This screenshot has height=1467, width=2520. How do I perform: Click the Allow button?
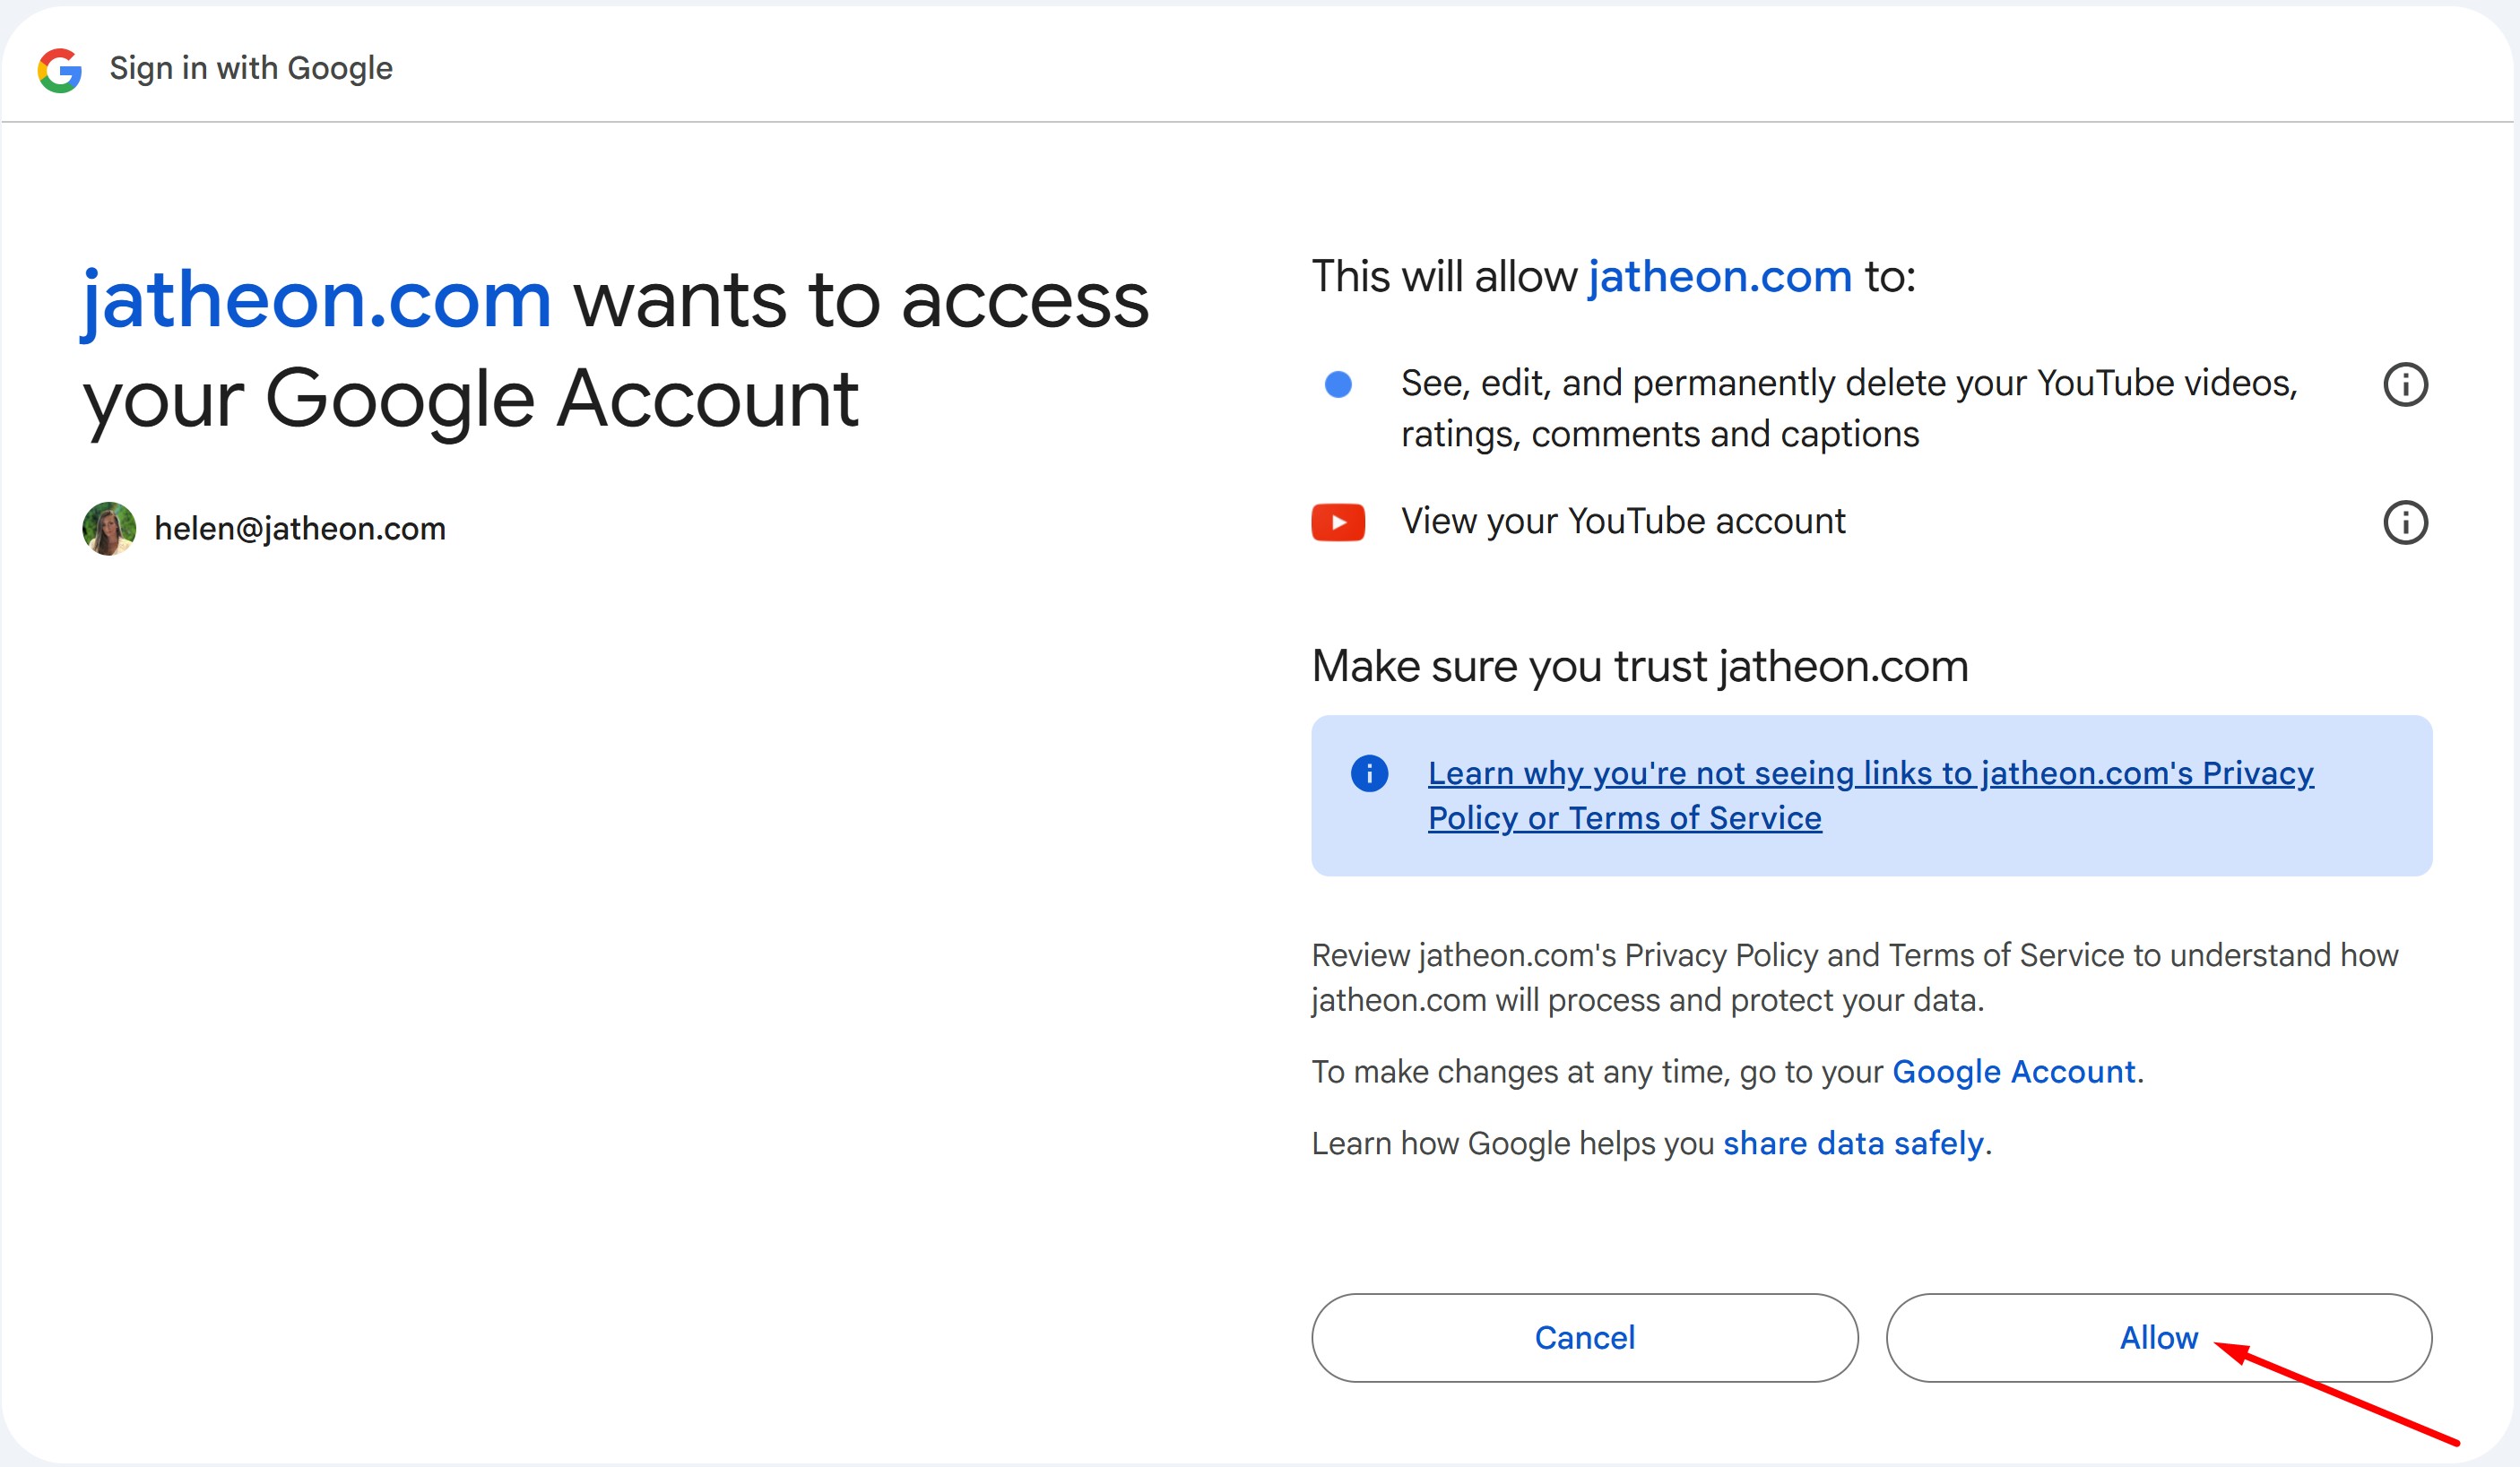(2158, 1337)
